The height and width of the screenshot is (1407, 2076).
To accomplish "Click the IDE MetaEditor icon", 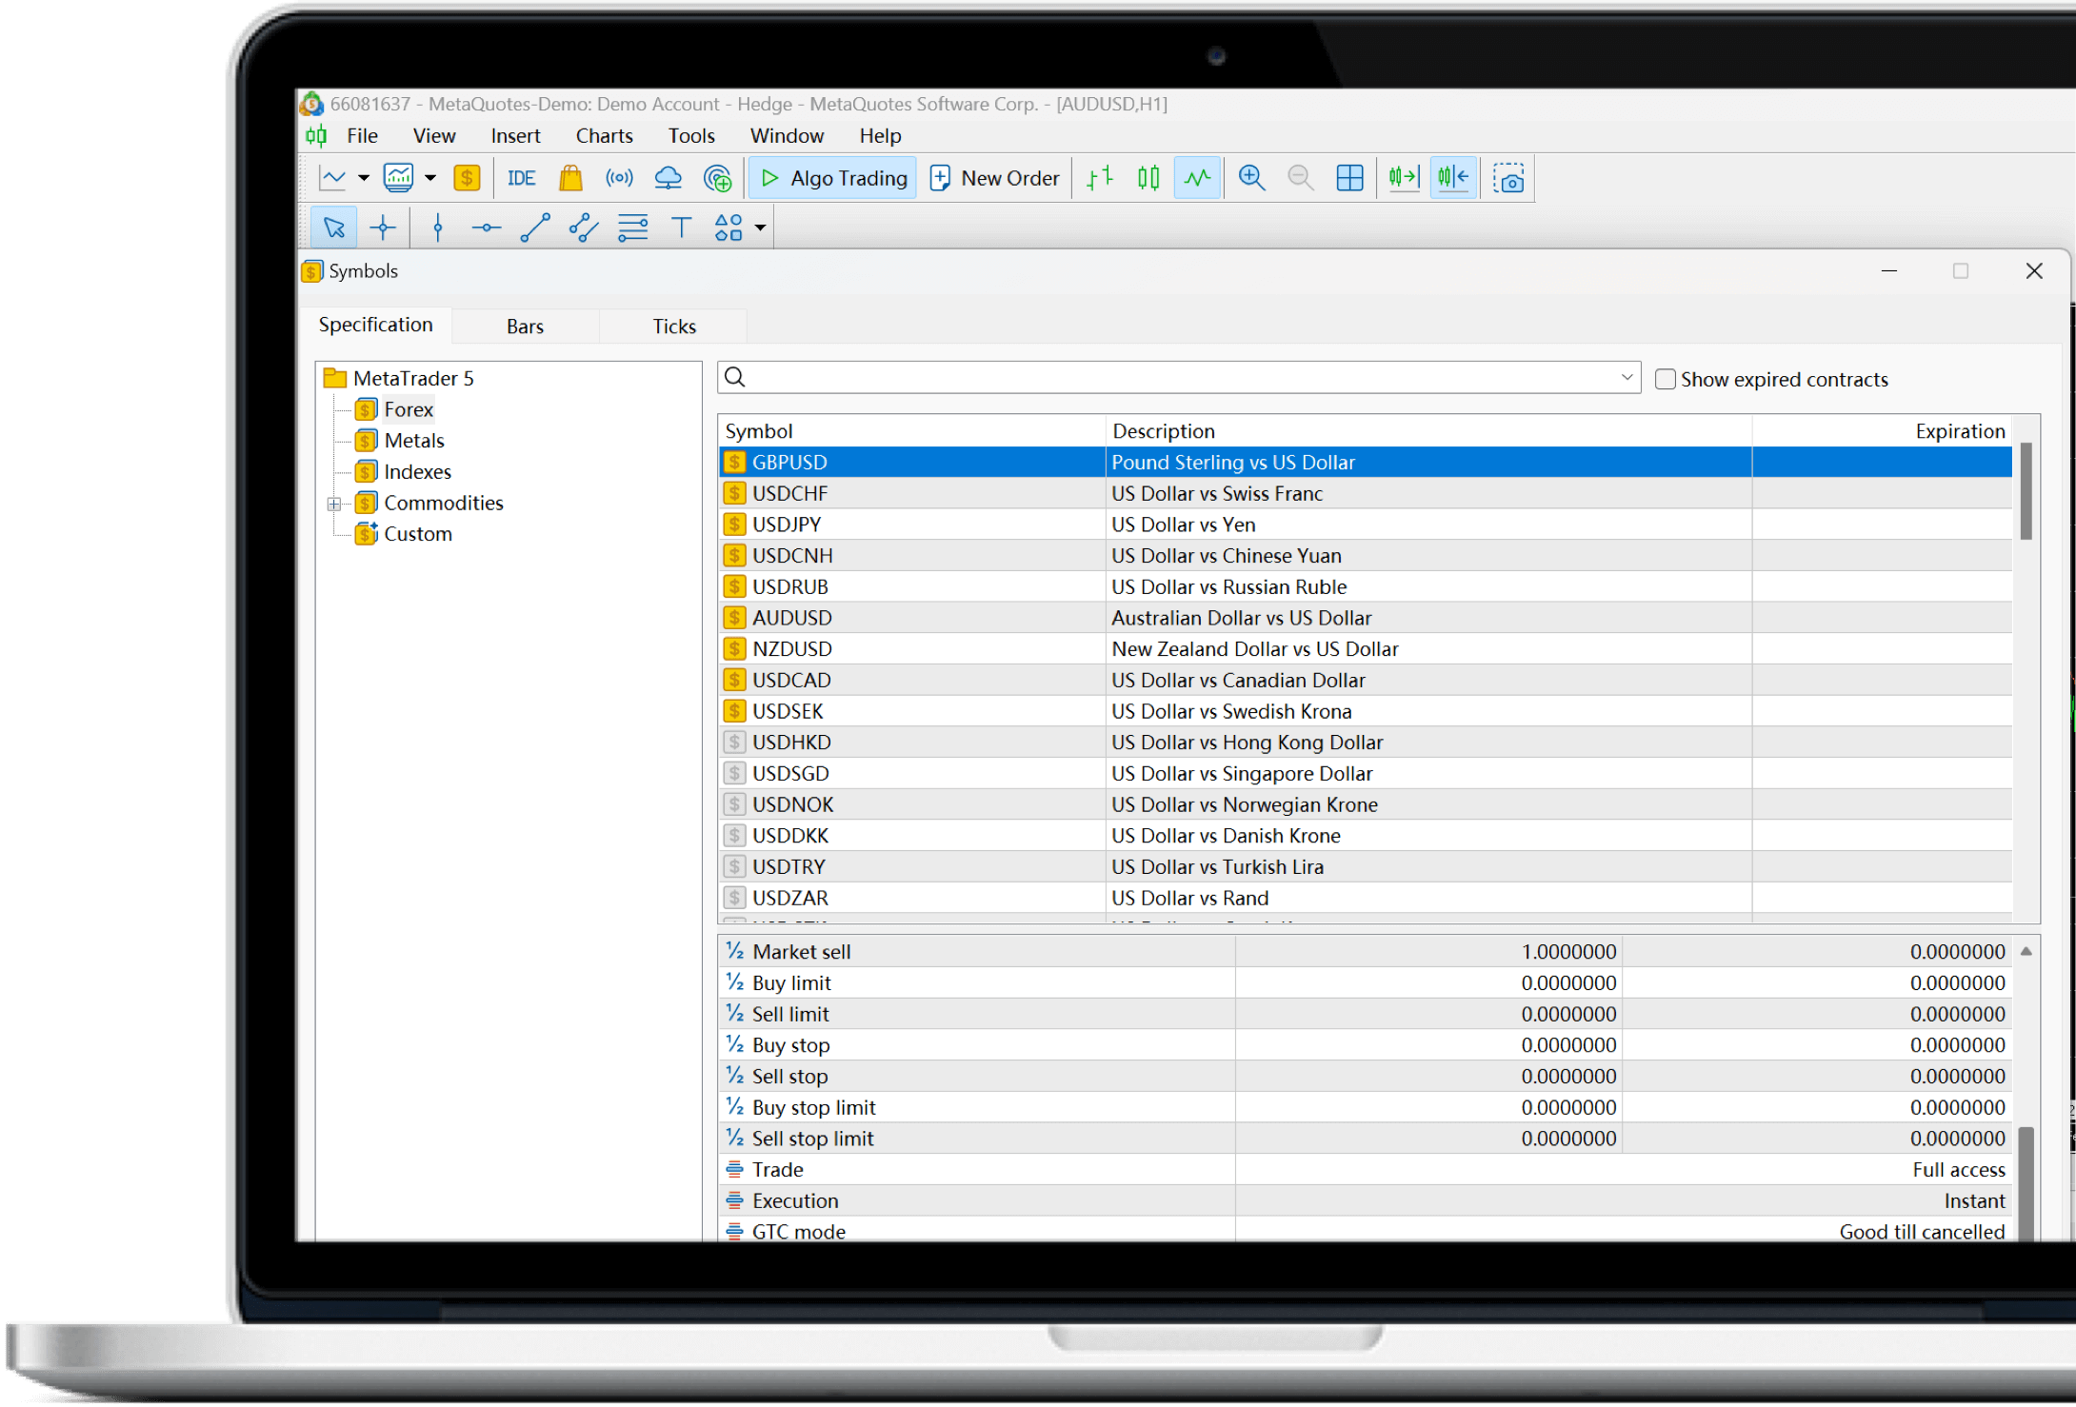I will (521, 178).
